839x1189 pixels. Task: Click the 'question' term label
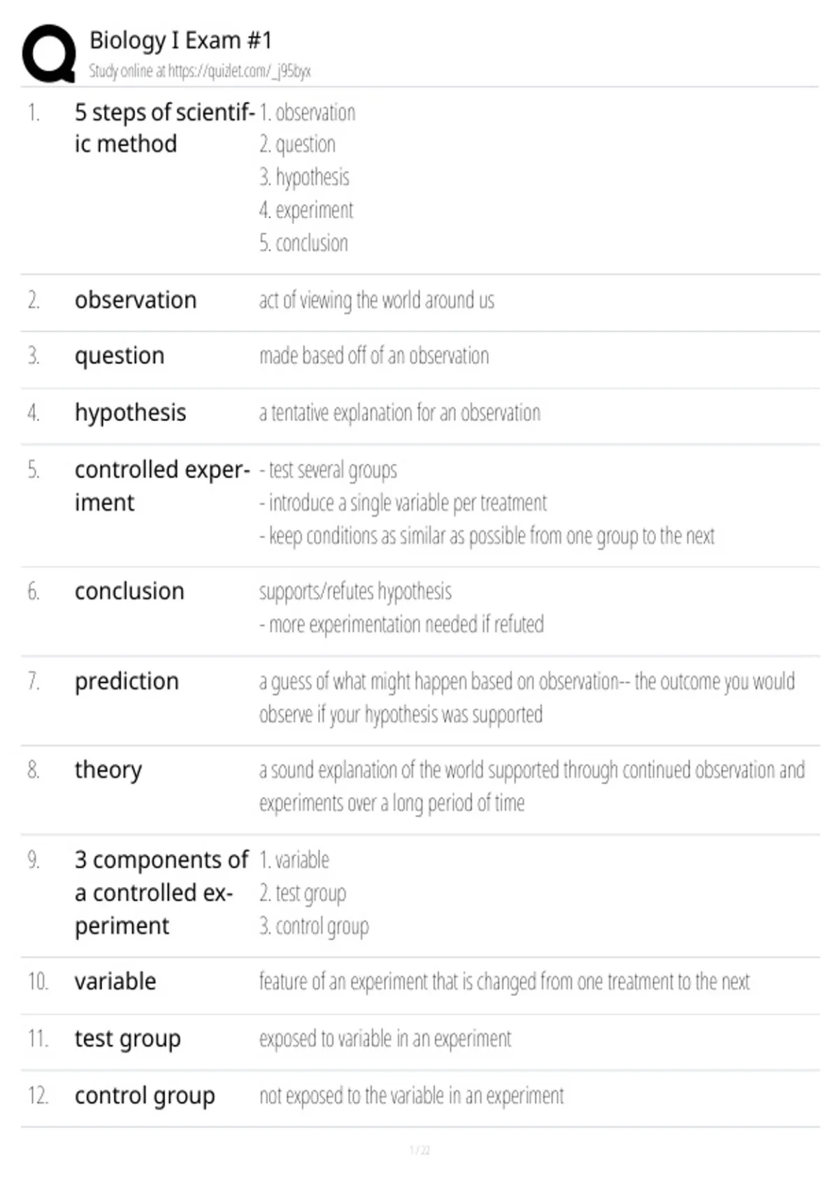pyautogui.click(x=120, y=356)
